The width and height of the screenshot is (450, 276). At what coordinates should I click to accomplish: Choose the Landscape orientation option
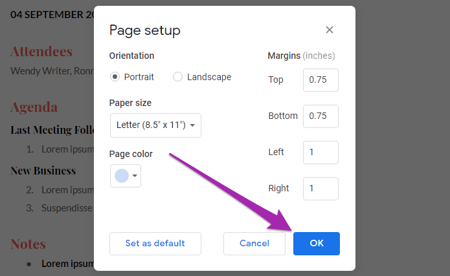(177, 77)
